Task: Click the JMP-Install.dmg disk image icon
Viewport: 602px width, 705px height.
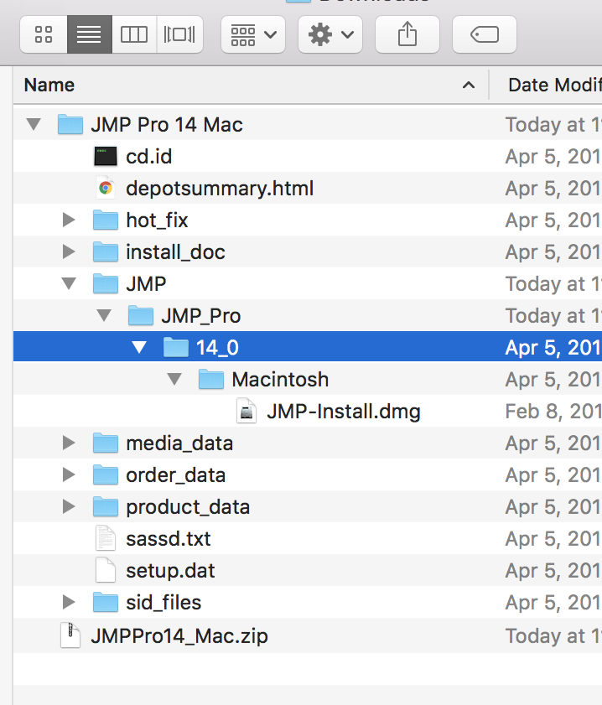Action: click(x=247, y=411)
